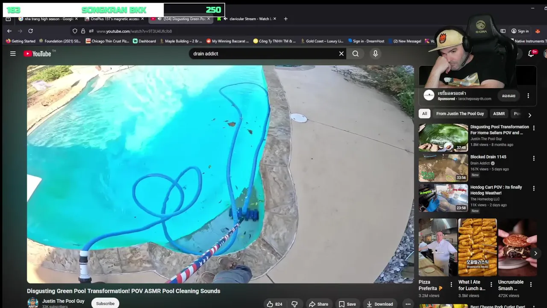
Task: Open the Chicago Thin Crust Pizza bookmark
Action: point(107,41)
